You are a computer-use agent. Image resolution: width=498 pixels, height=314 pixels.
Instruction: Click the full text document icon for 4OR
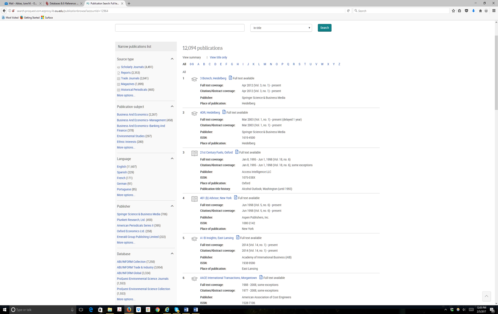(224, 112)
